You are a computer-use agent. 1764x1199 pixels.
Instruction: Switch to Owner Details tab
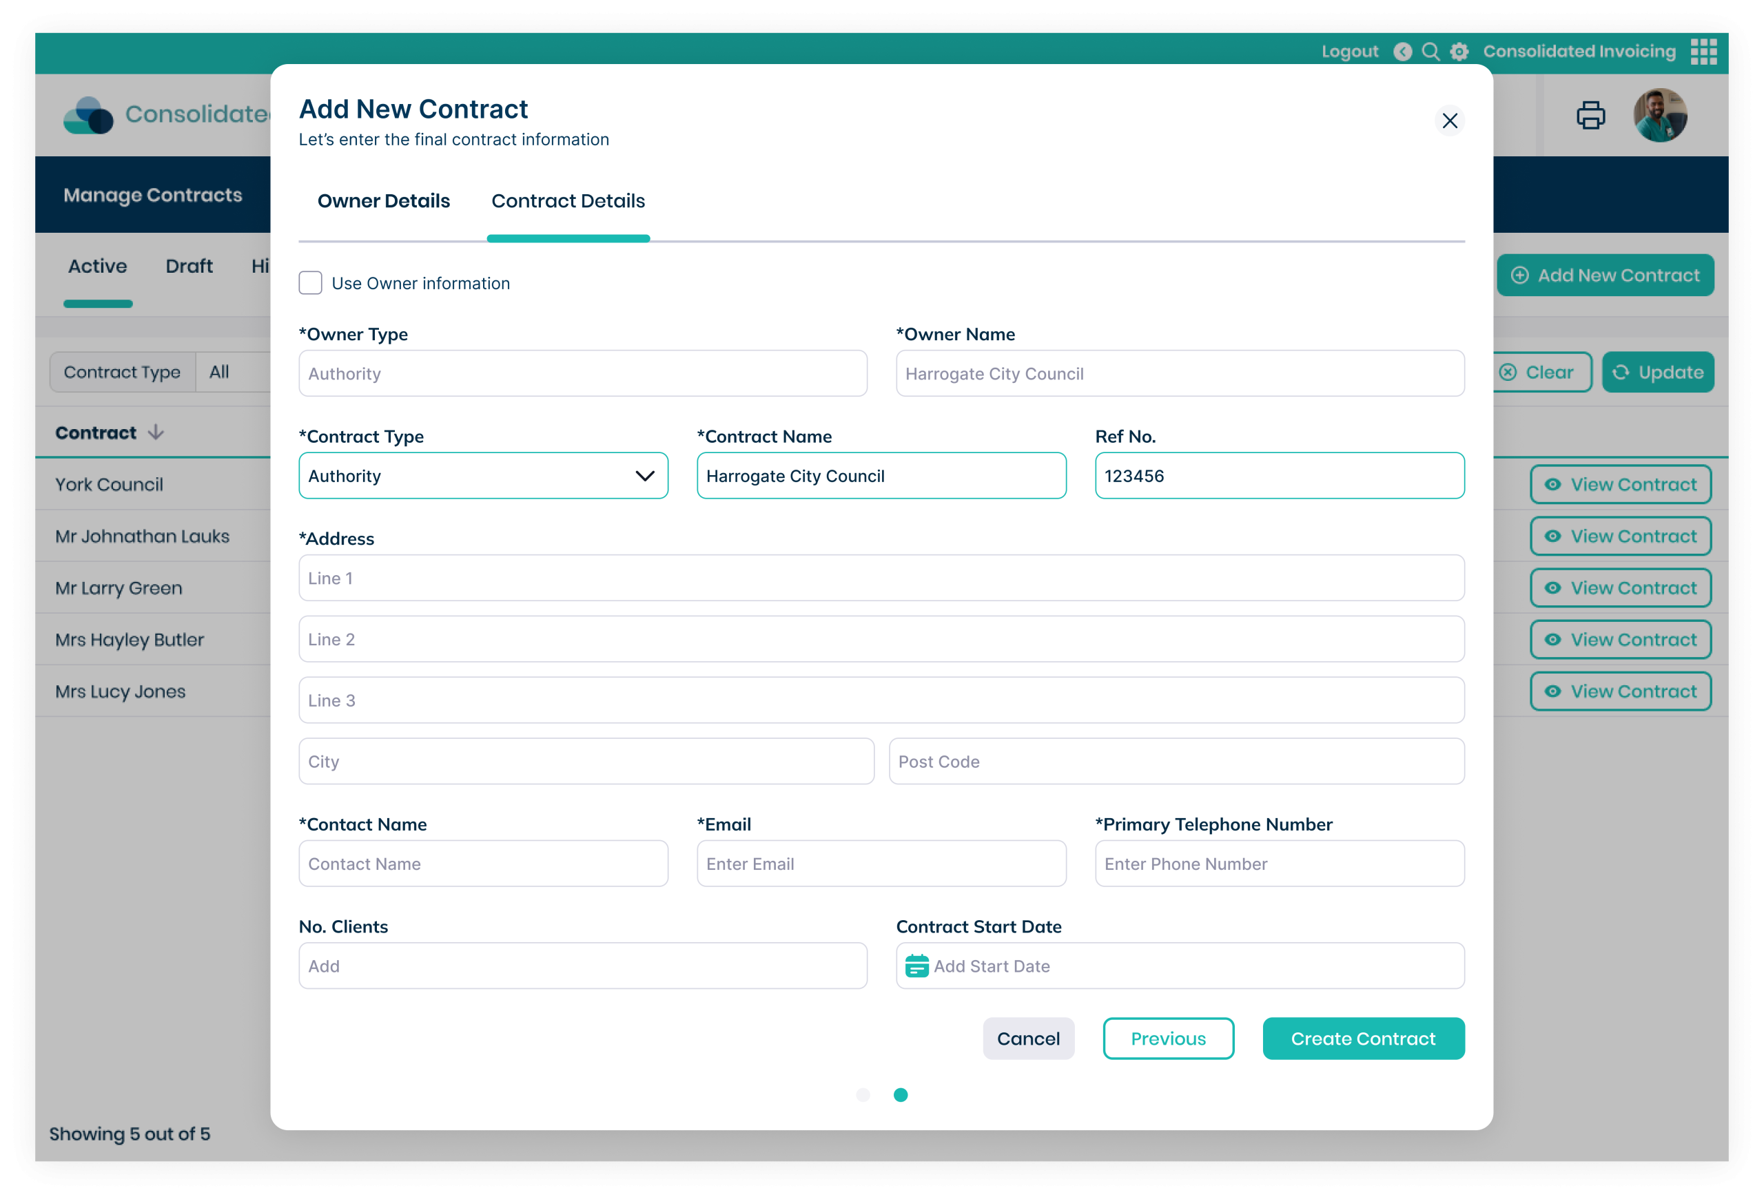click(383, 201)
